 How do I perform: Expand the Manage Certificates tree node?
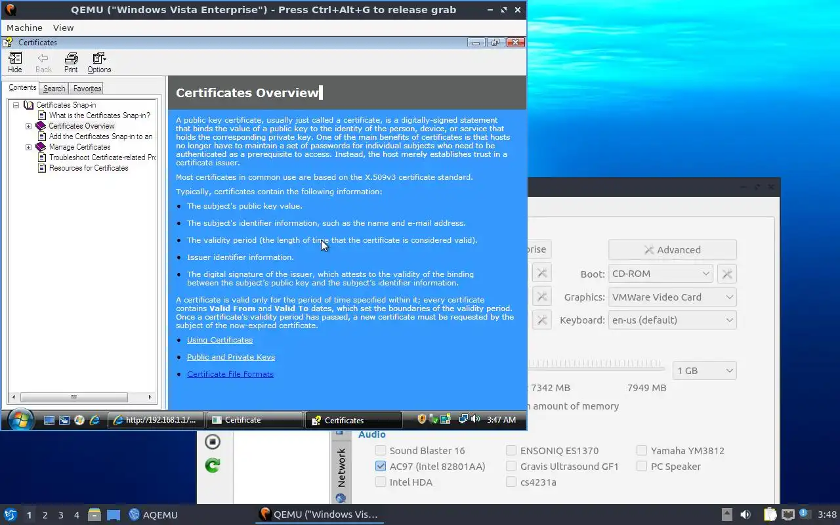coord(28,147)
